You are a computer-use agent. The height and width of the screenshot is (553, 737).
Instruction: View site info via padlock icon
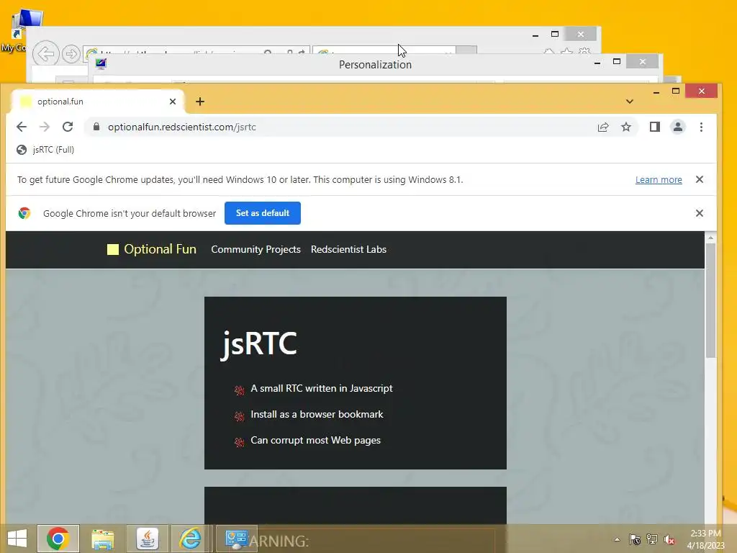(96, 127)
